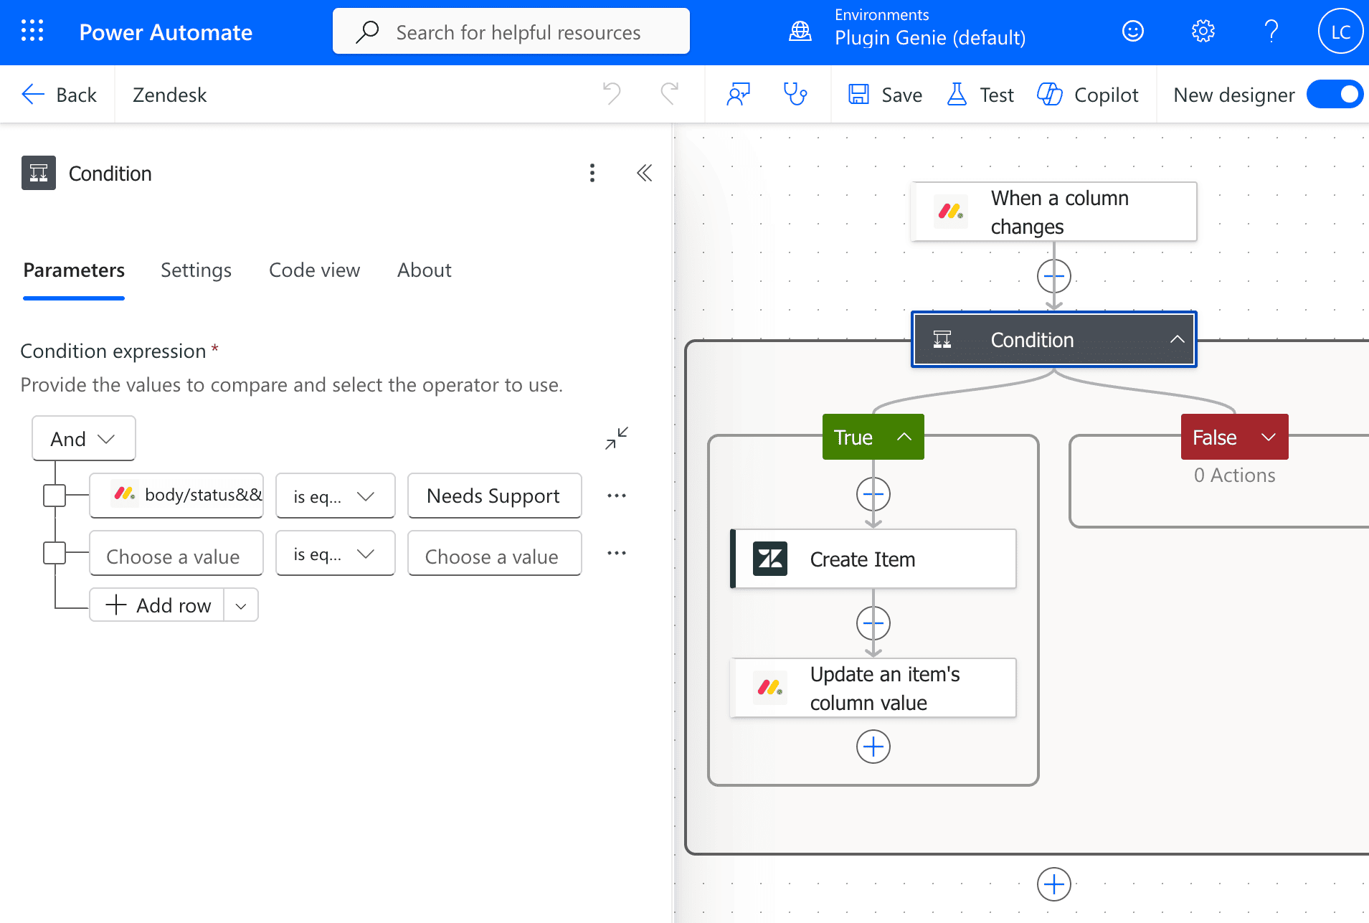Open the And logical operator dropdown

[x=84, y=438]
